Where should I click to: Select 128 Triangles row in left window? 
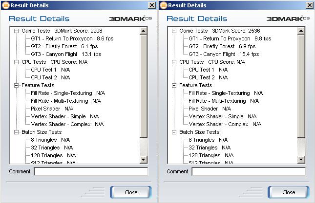coord(53,156)
